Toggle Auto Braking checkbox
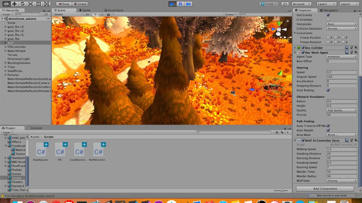The height and width of the screenshot is (203, 362). [x=328, y=90]
